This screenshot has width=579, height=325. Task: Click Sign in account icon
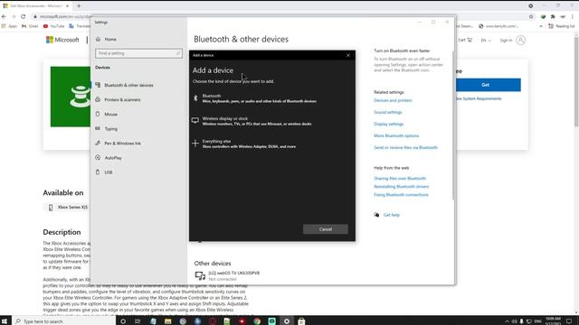click(x=521, y=40)
